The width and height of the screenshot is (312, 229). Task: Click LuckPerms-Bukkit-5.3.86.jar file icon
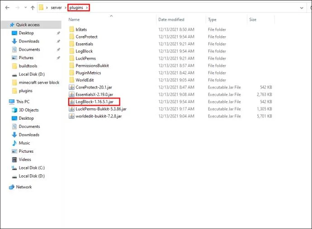click(71, 109)
